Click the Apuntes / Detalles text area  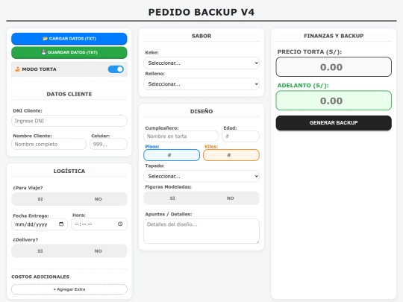(201, 231)
